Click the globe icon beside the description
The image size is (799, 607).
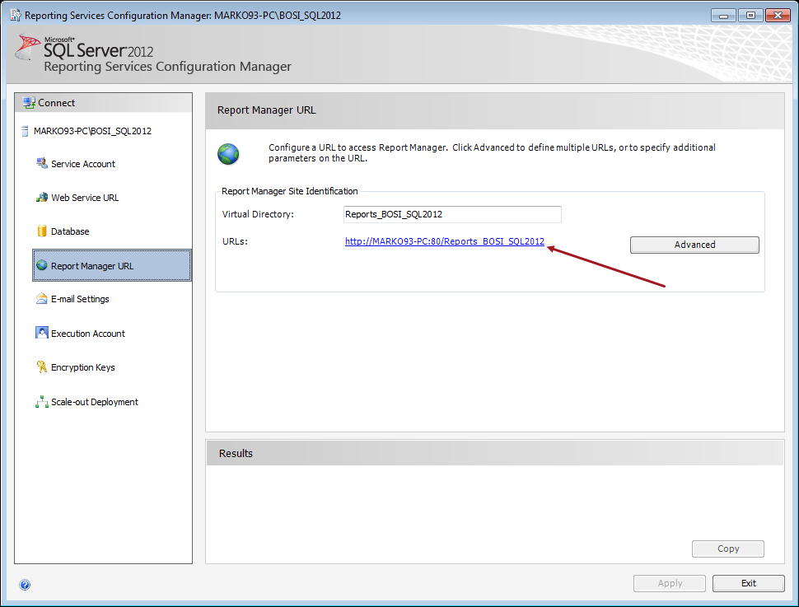[x=228, y=154]
